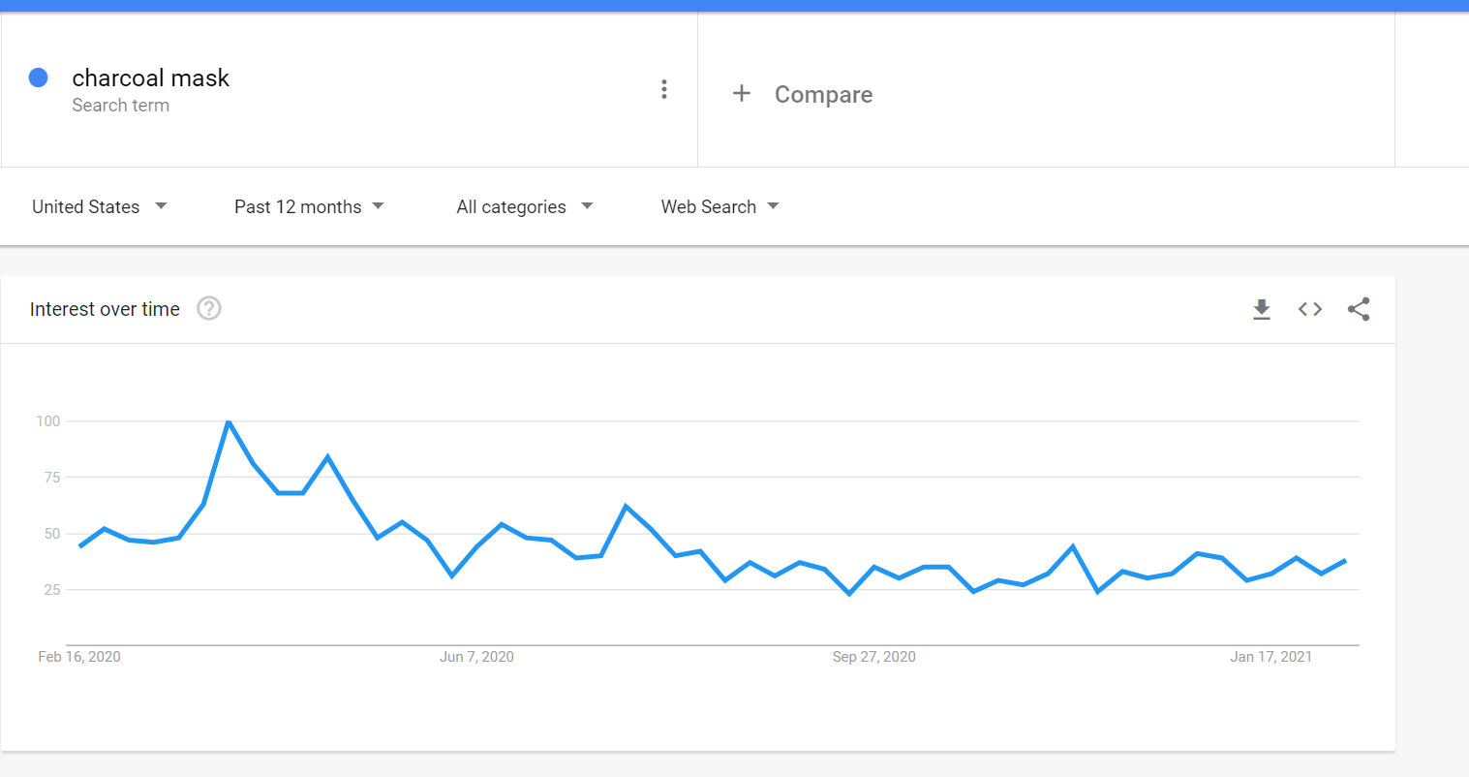Click the blue charcoal mask color dot

[39, 78]
